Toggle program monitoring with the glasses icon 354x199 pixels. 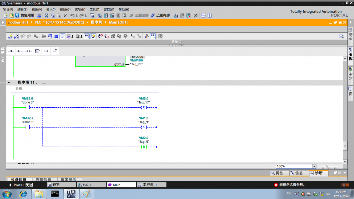point(153,36)
